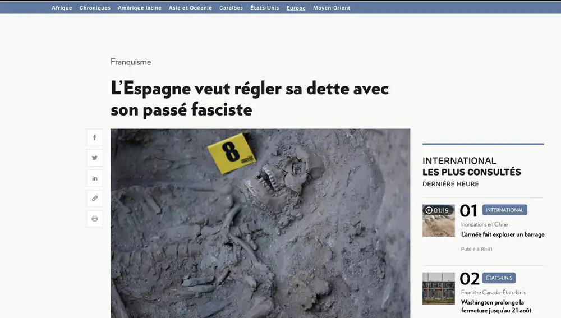Open the main article skeleton photo
This screenshot has height=318, width=561.
(260, 223)
